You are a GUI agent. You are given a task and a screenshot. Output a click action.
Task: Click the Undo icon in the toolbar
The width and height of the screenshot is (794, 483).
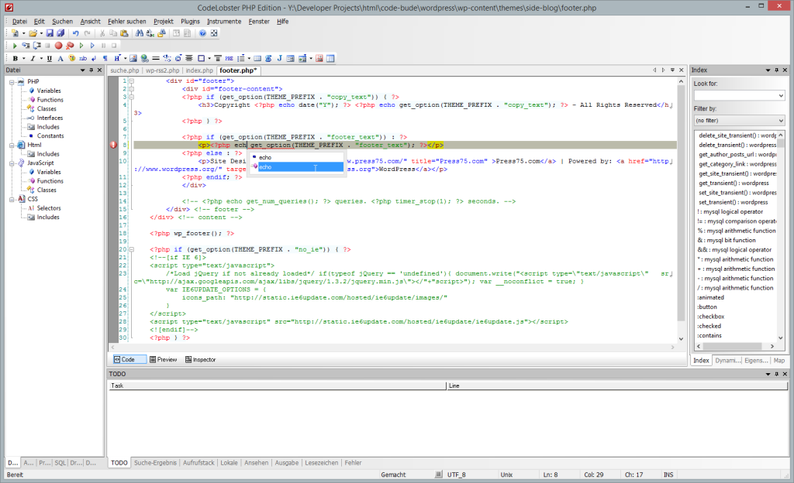pyautogui.click(x=75, y=32)
